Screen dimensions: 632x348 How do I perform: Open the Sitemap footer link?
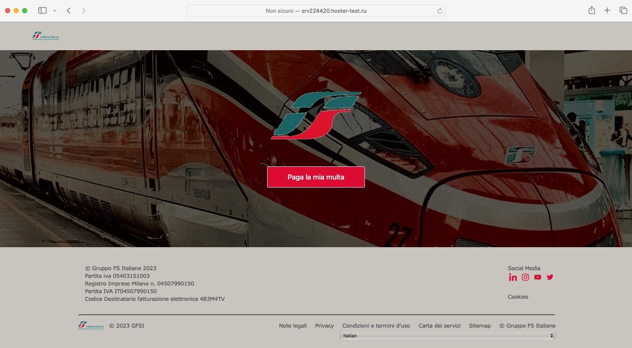pos(480,326)
